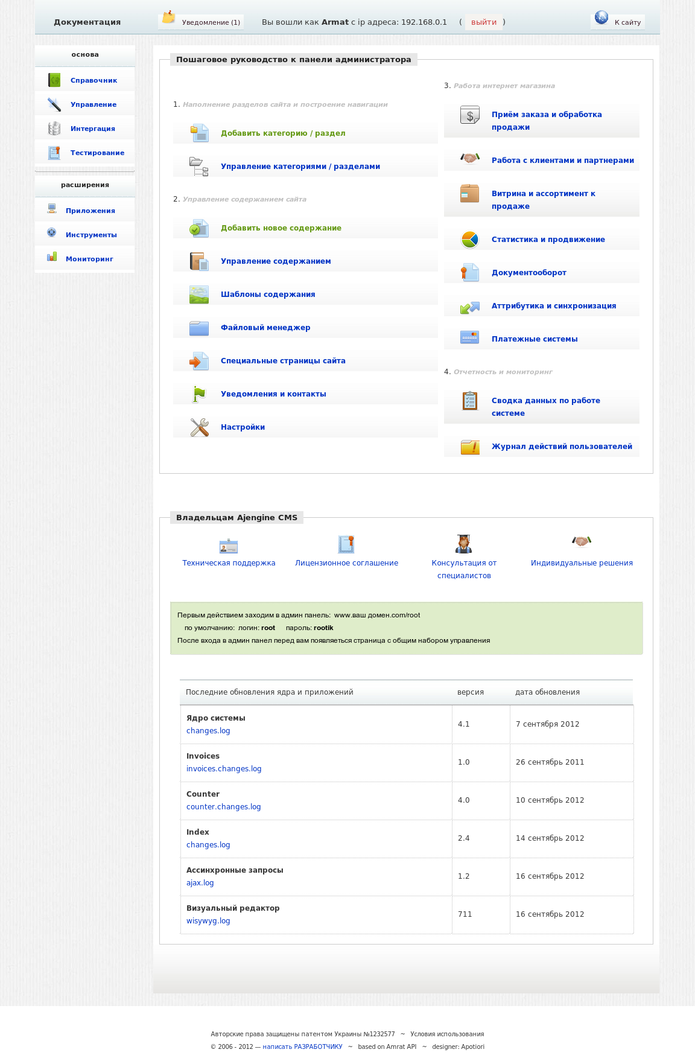Click the folder tree icon for Управление категориями
This screenshot has height=1061, width=695.
point(199,166)
